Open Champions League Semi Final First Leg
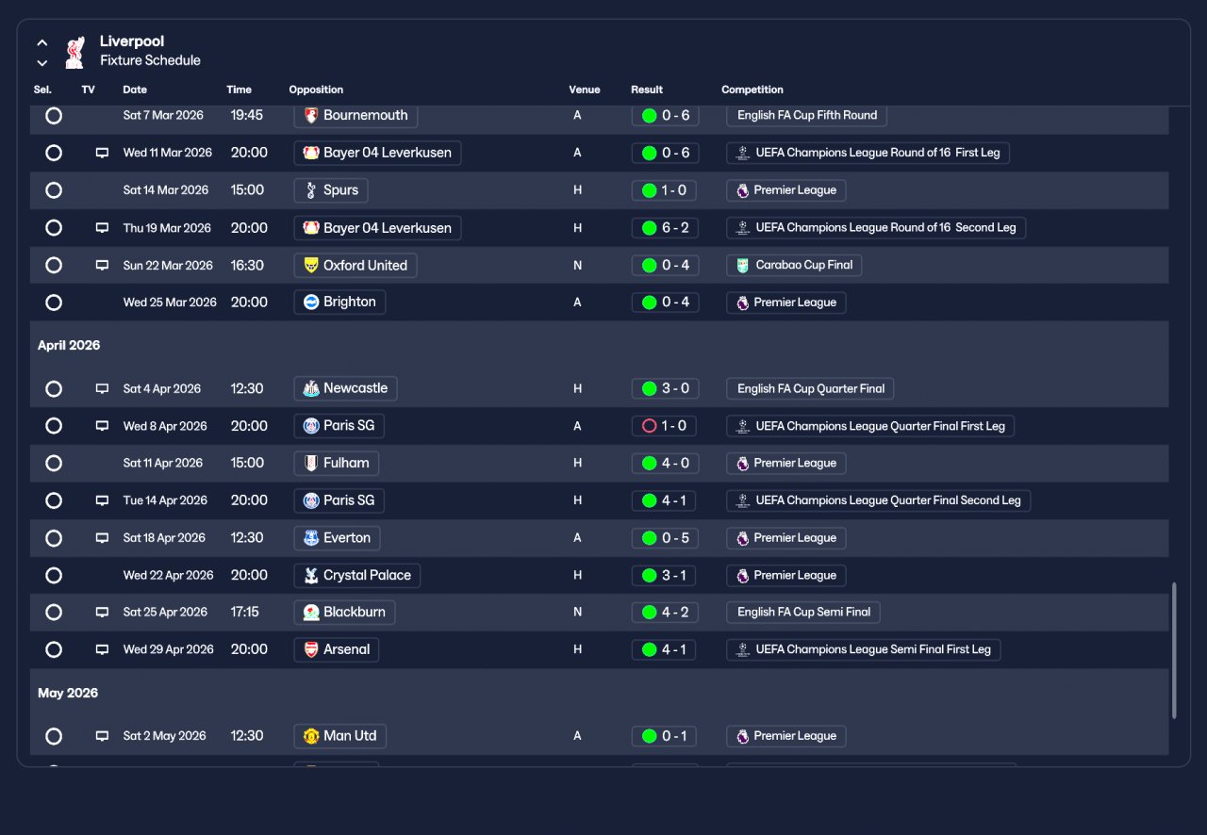Screen dimensions: 1207x835 [864, 649]
